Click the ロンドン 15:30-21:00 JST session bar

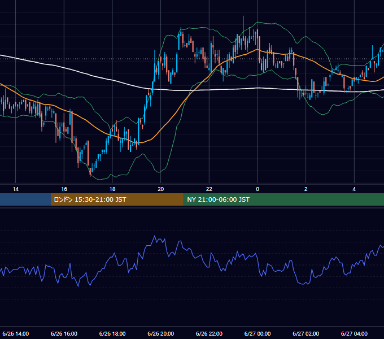click(x=117, y=199)
